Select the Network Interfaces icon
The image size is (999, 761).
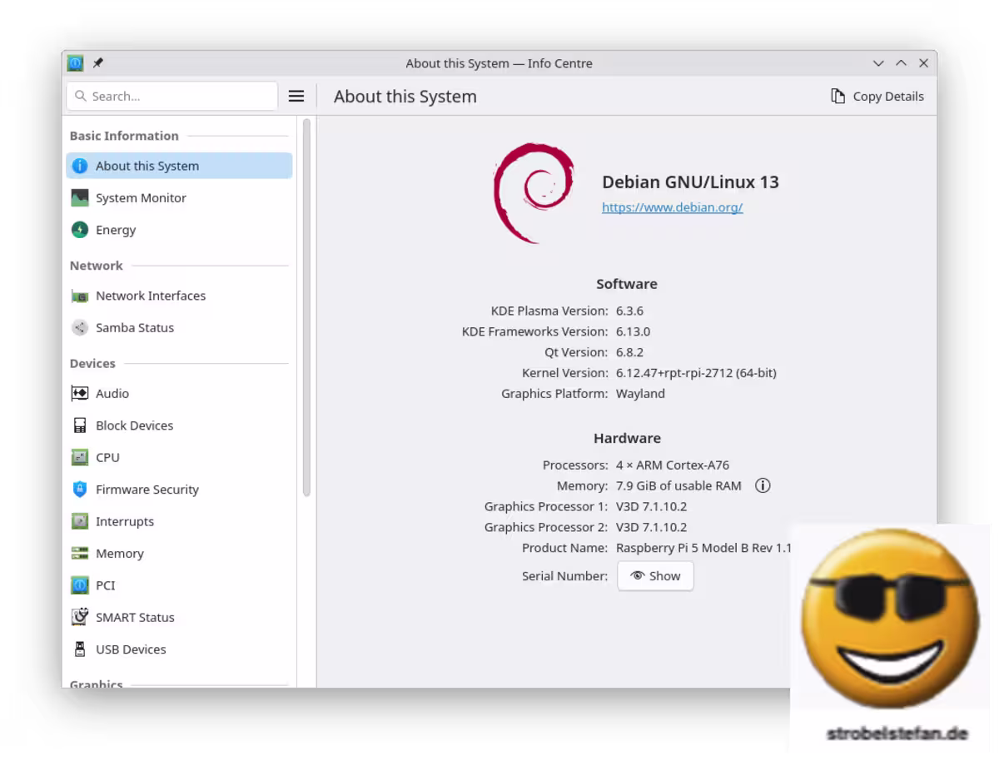[80, 296]
